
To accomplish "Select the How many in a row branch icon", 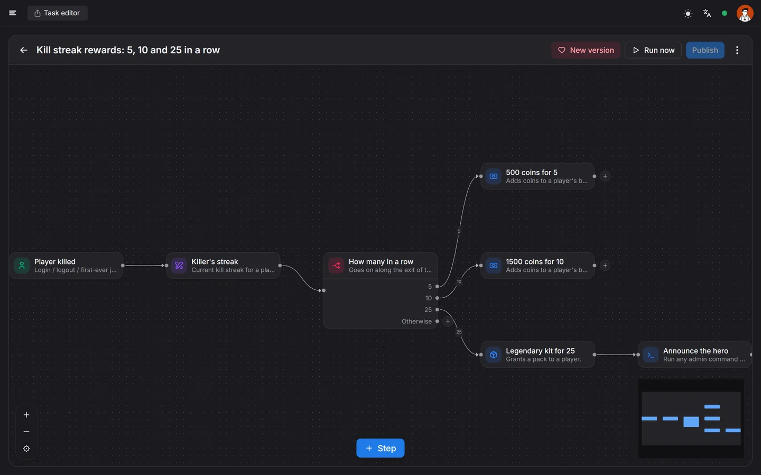I will tap(336, 265).
